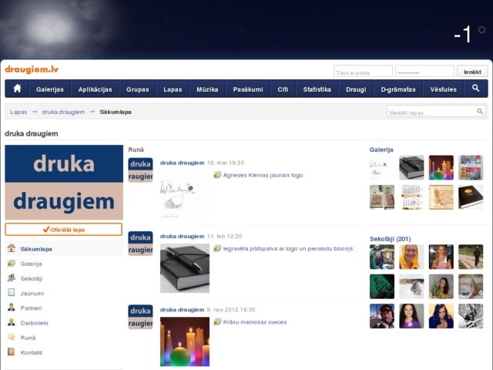The height and width of the screenshot is (370, 493).
Task: Click the large druka draugiem banner image
Action: [64, 182]
